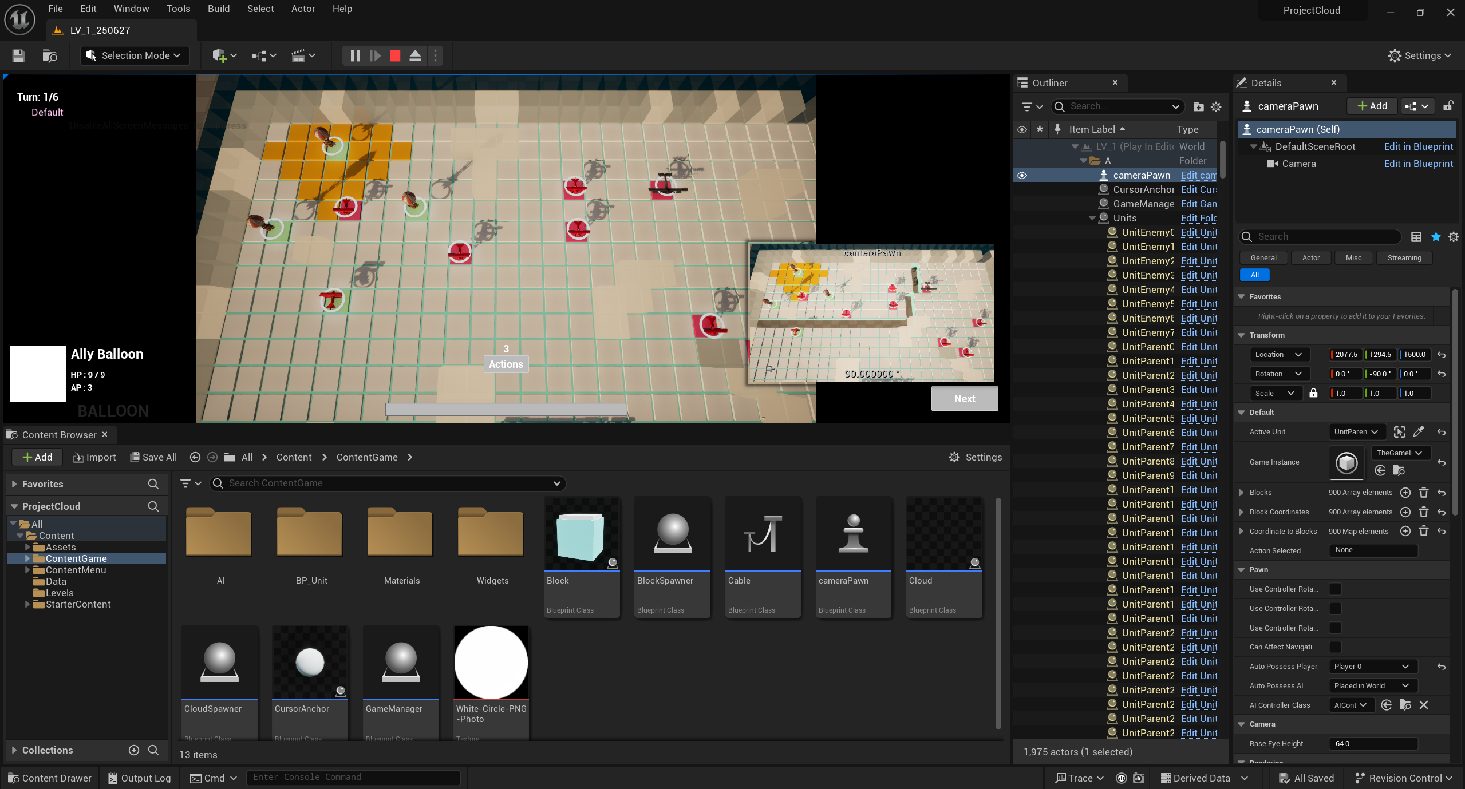Click the Next turn button

[964, 399]
